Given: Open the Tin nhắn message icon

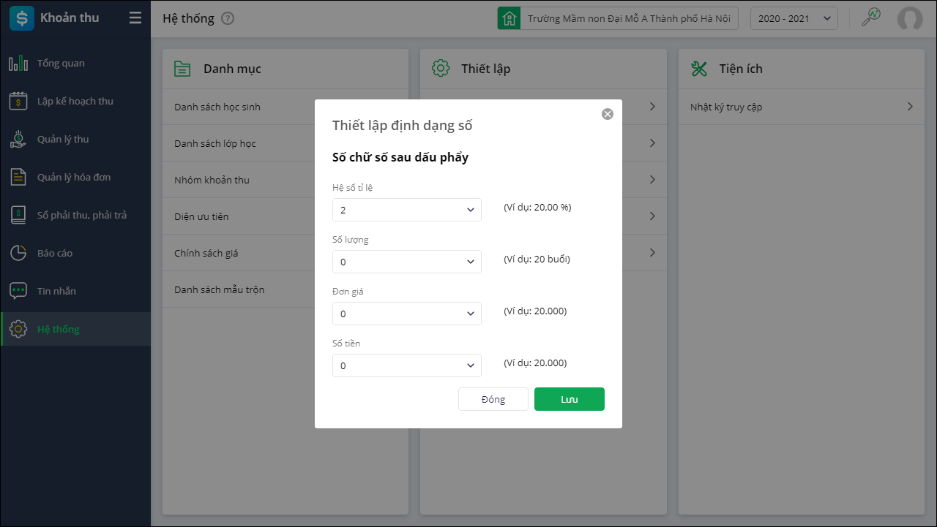Looking at the screenshot, I should pos(18,291).
